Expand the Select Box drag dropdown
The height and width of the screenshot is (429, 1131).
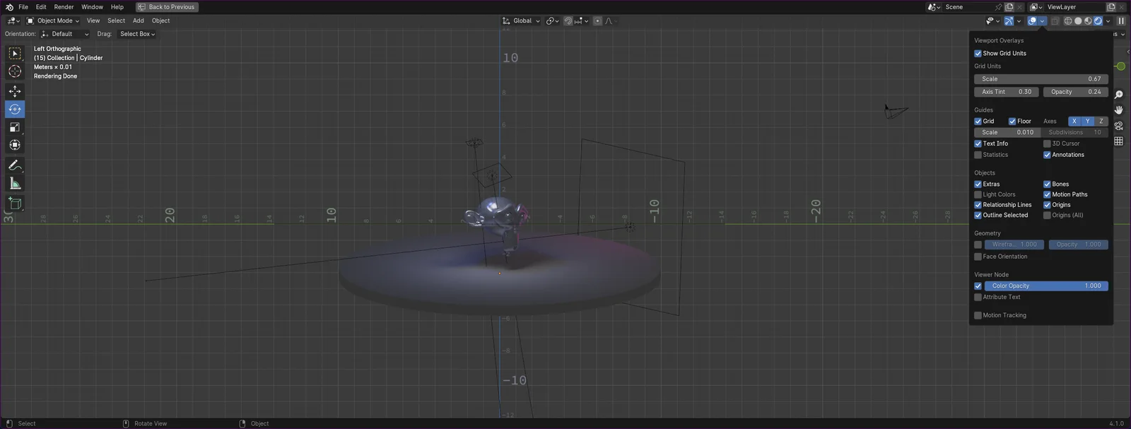pyautogui.click(x=137, y=34)
